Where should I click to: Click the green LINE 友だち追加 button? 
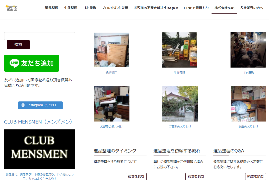(32, 63)
